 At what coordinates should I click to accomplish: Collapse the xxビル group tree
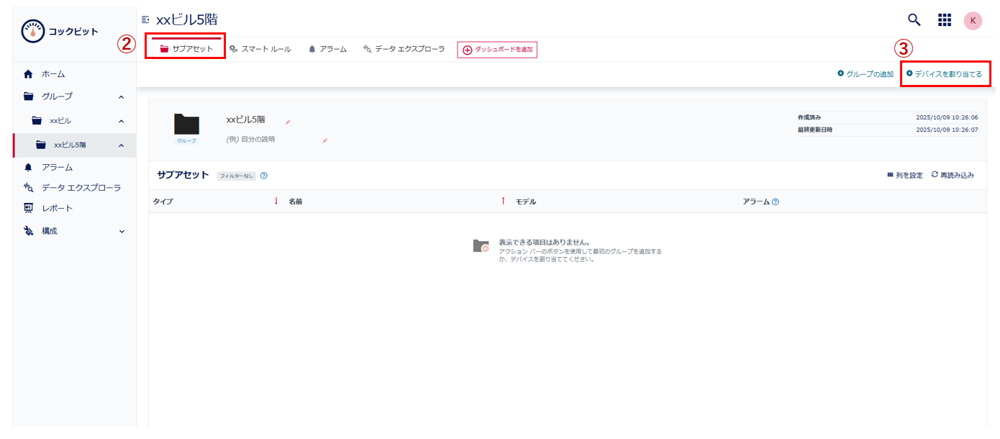click(122, 121)
